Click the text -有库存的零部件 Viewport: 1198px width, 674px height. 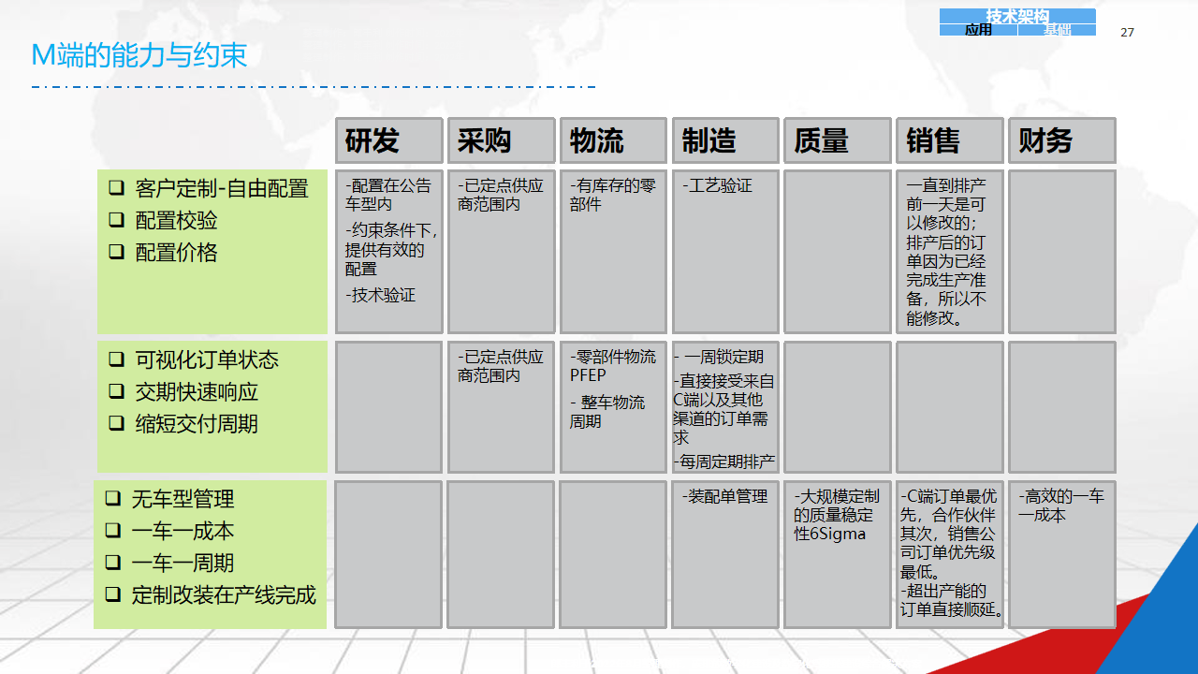[612, 195]
